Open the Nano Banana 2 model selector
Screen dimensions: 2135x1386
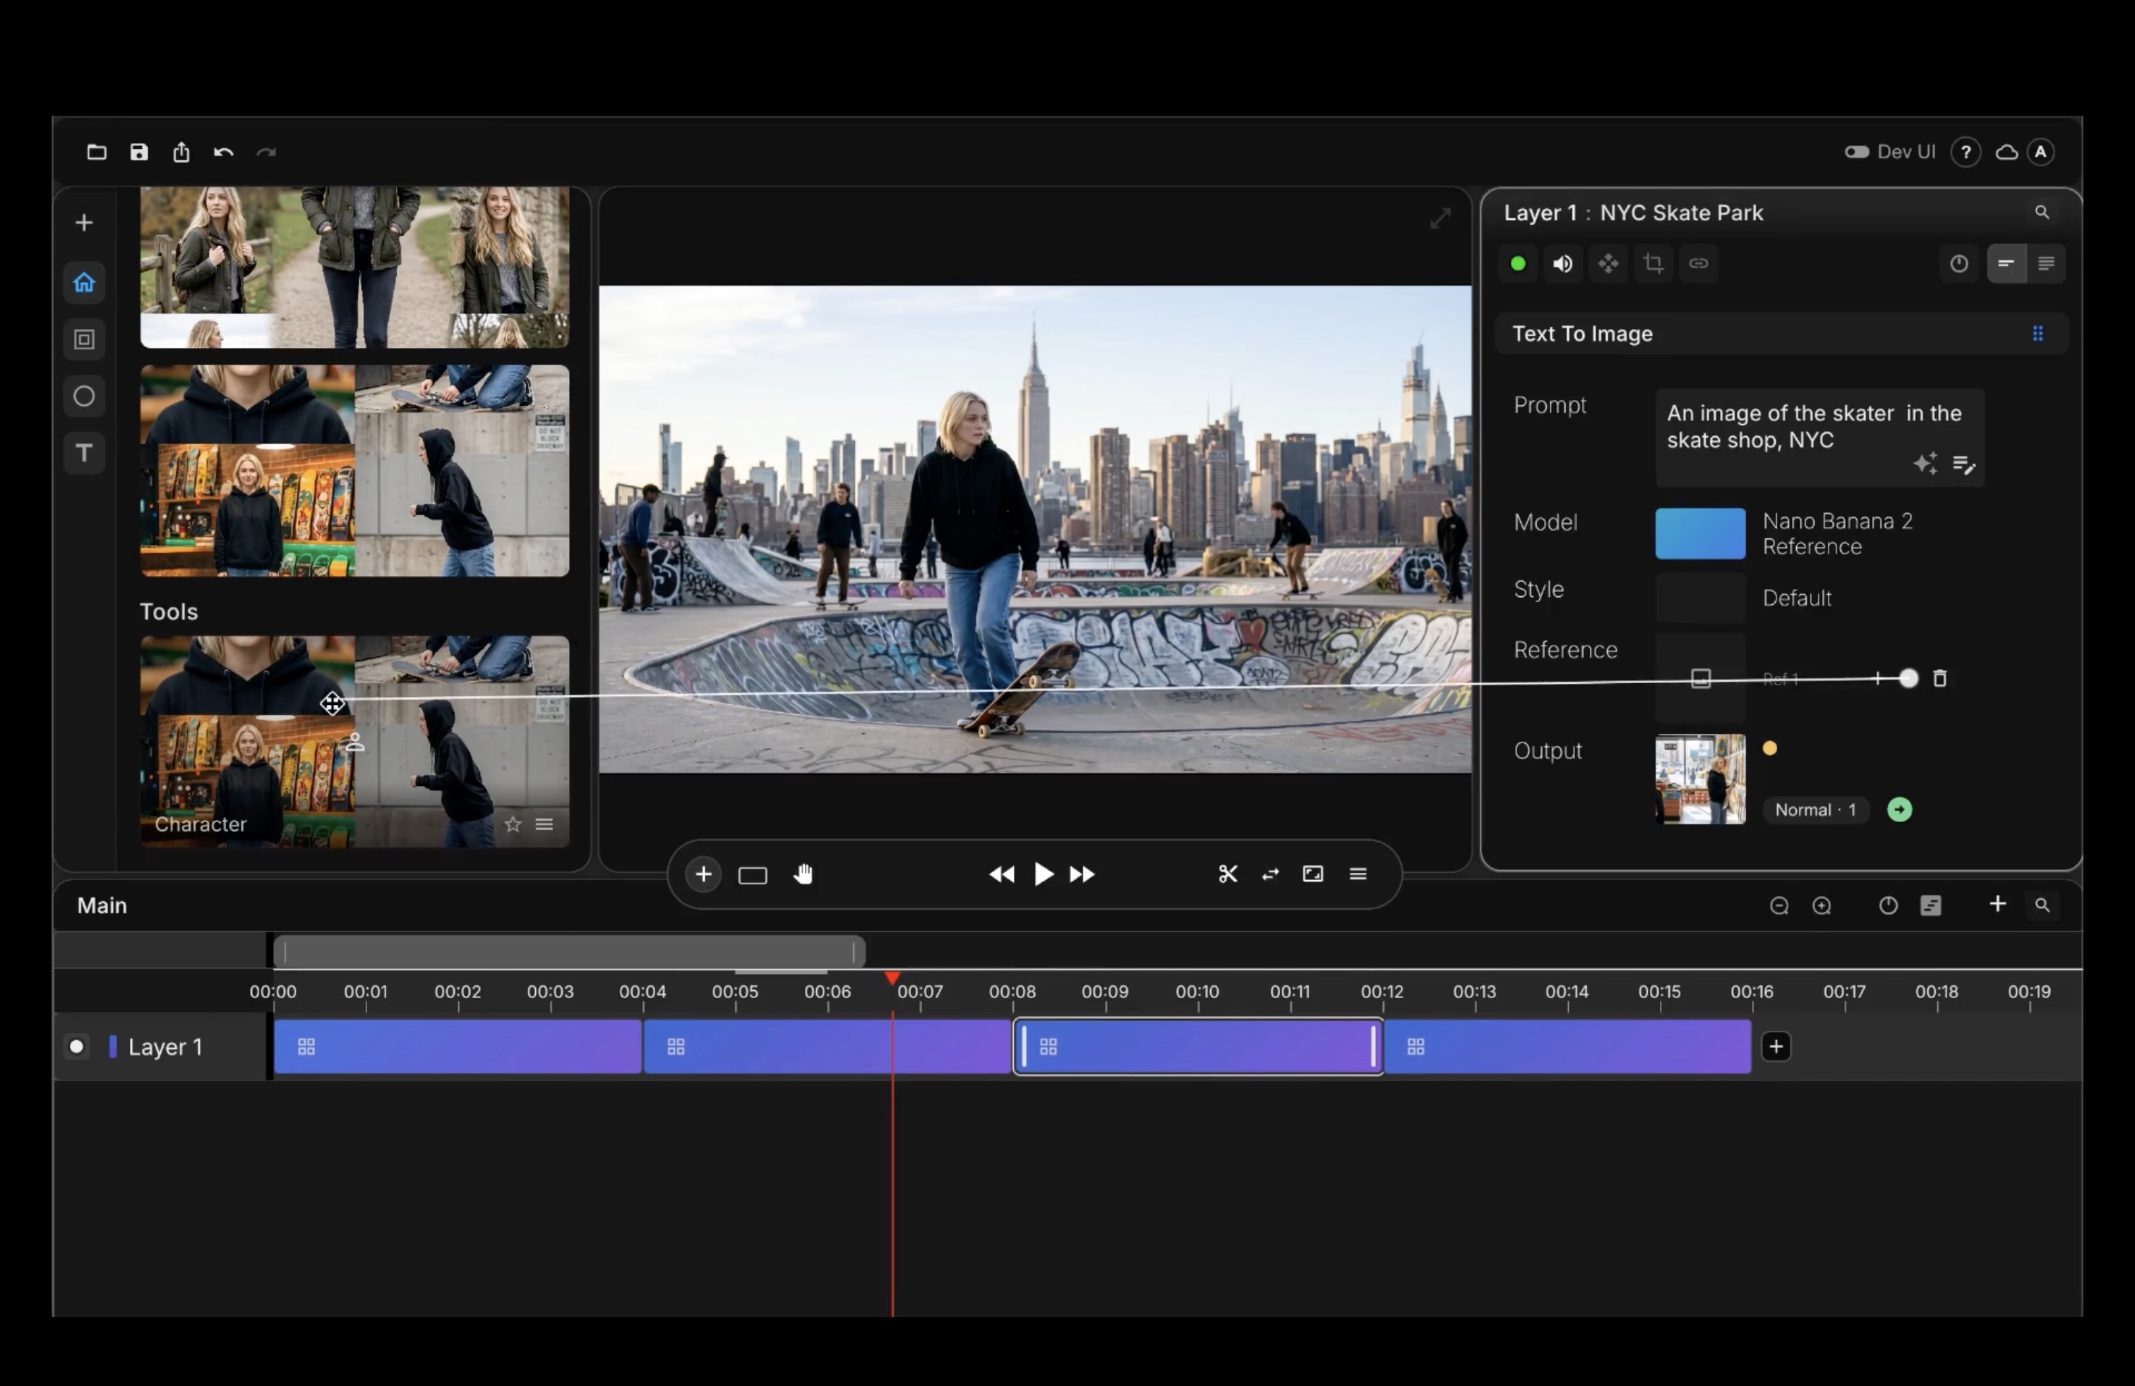pos(1836,534)
